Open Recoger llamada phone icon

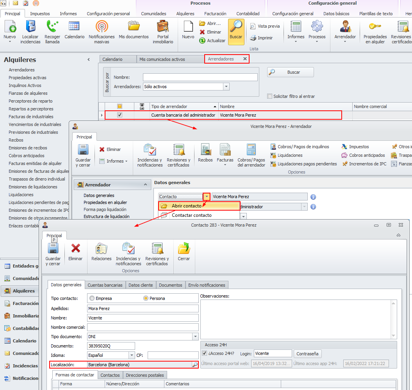click(52, 32)
